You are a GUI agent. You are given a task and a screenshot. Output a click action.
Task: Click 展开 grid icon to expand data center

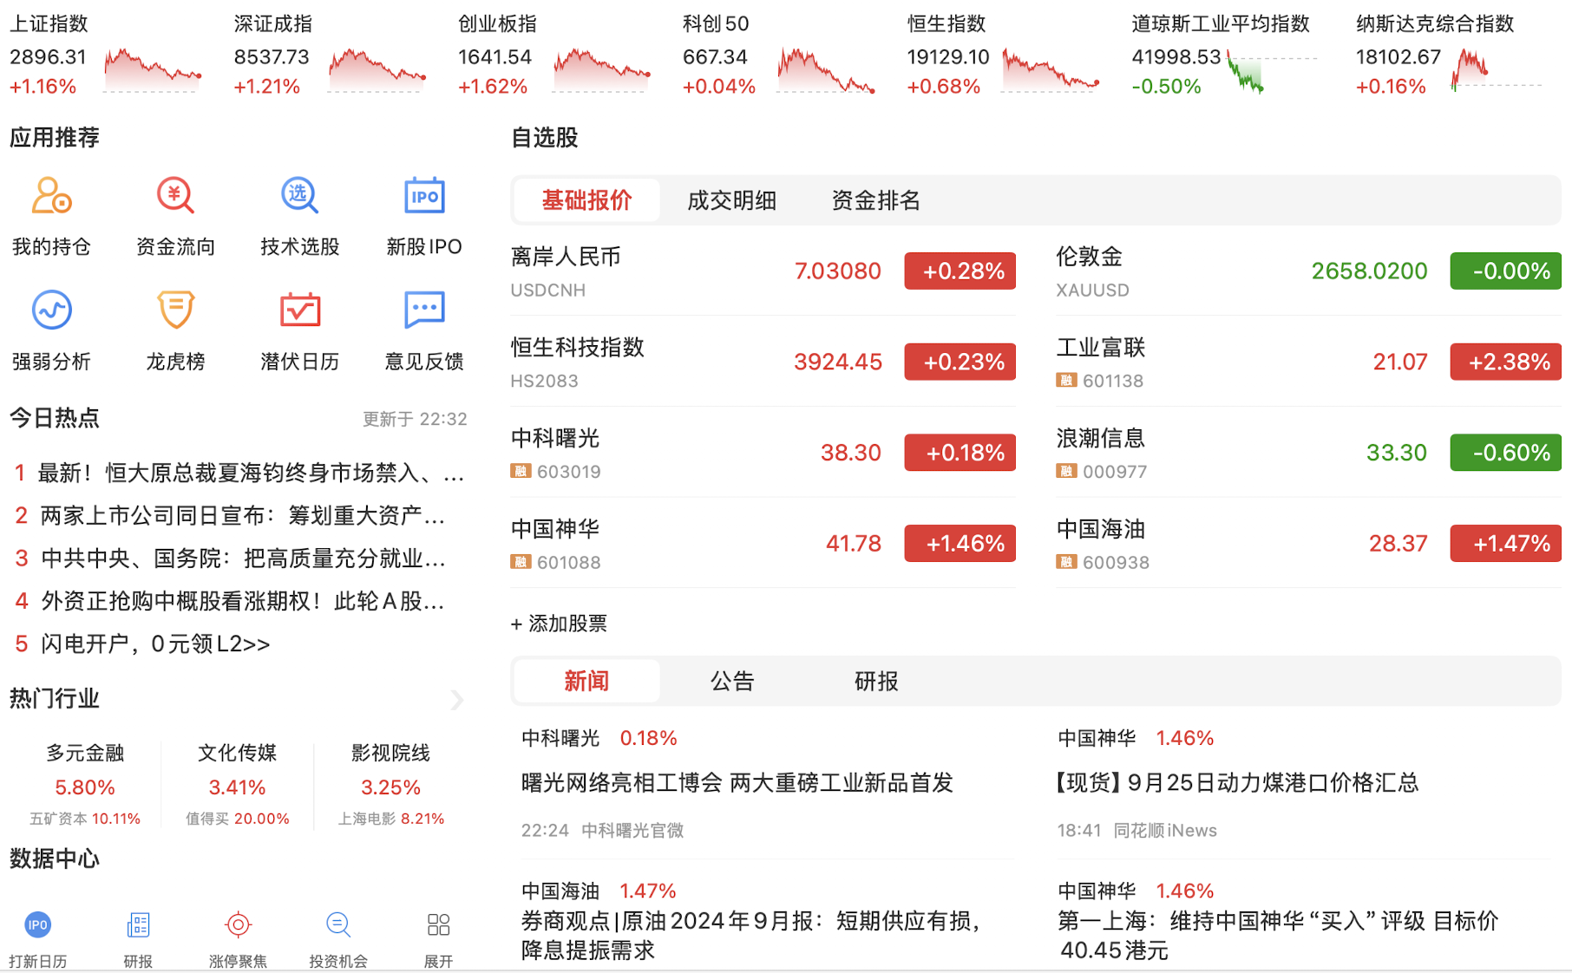coord(438,924)
